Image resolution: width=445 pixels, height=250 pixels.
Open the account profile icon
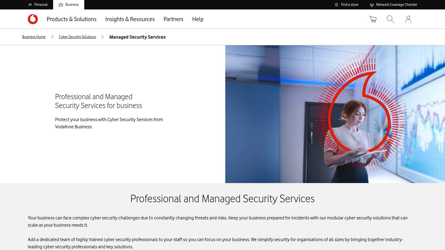408,19
